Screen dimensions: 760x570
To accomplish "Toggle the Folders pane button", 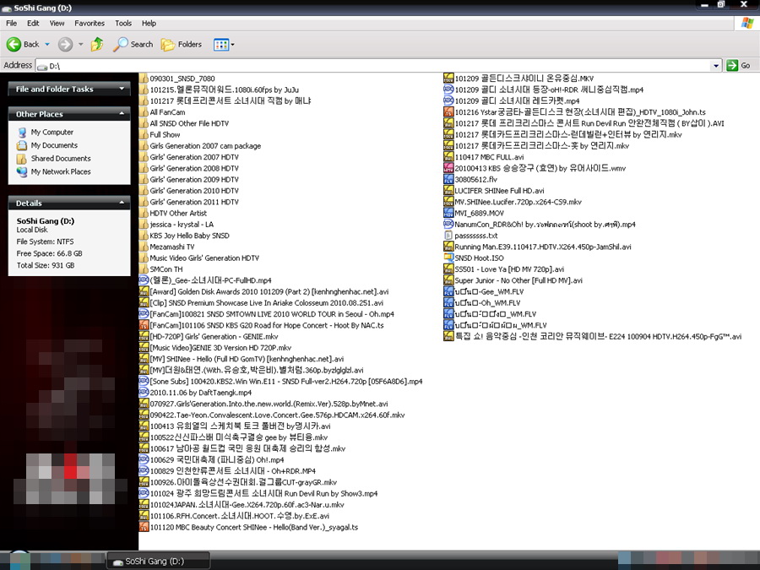I will (x=182, y=44).
